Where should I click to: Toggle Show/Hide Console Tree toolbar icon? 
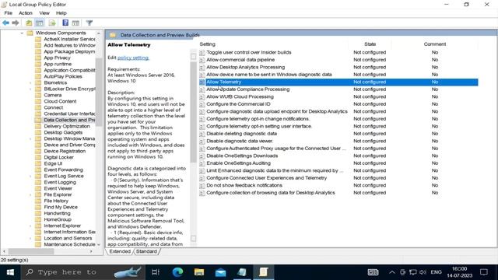point(40,23)
